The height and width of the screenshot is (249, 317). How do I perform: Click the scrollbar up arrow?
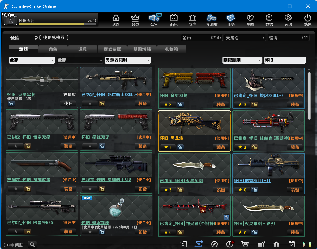(x=309, y=69)
